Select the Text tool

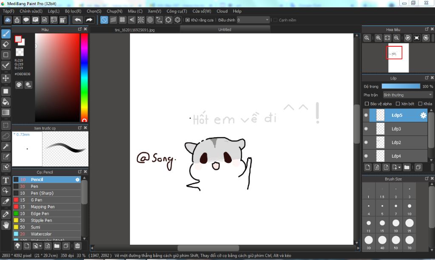(x=6, y=181)
